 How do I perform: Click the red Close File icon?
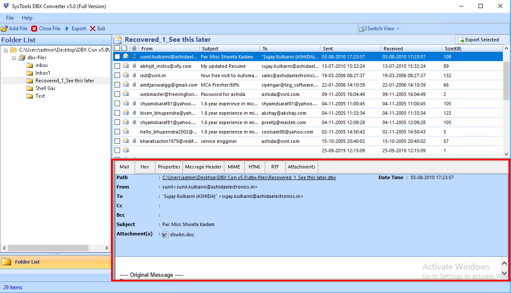click(34, 29)
